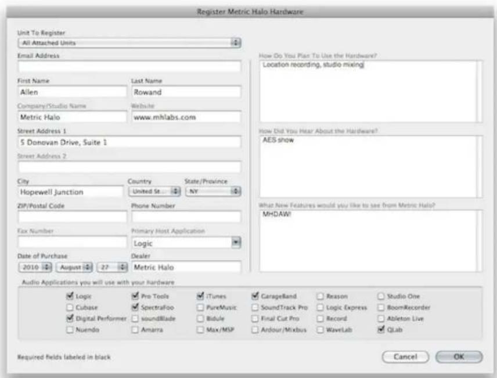Click the Phone Number field

pyautogui.click(x=186, y=217)
